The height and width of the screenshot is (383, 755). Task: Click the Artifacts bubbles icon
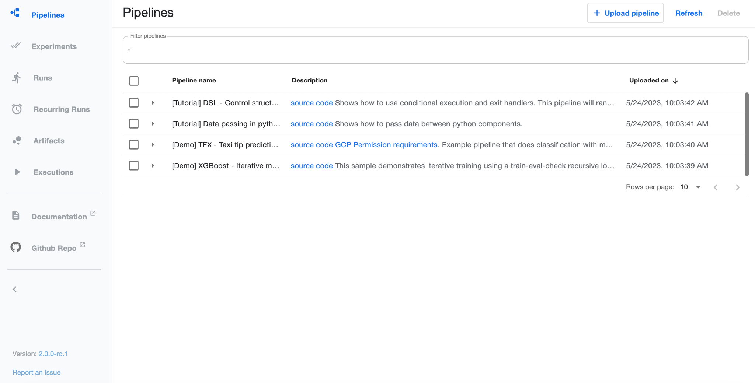(x=17, y=141)
